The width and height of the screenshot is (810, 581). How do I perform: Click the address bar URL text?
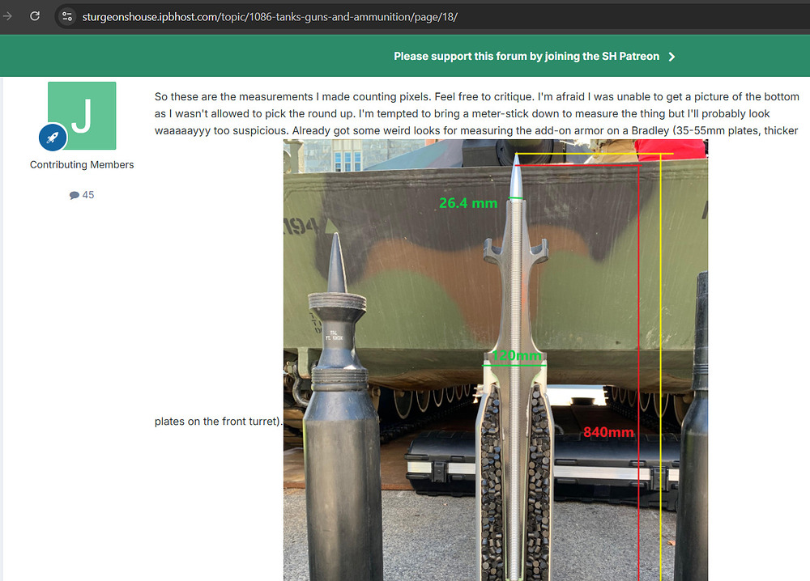pyautogui.click(x=270, y=17)
